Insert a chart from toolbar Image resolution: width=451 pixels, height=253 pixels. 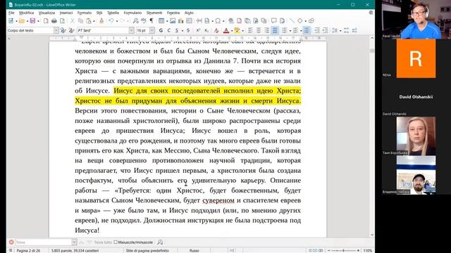(x=180, y=21)
